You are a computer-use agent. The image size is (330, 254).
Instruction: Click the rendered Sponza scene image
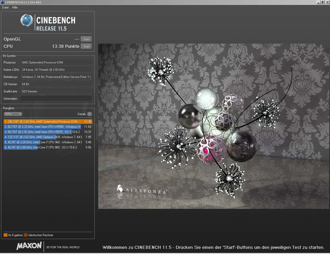[x=214, y=126]
